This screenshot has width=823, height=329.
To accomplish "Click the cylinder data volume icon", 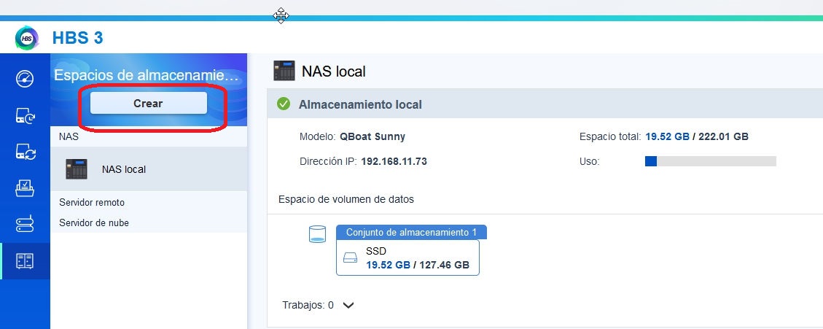I will click(317, 234).
